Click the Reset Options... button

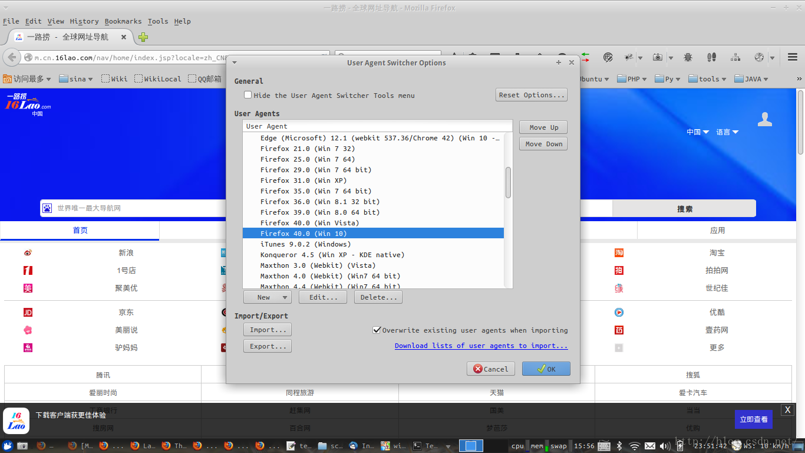532,95
